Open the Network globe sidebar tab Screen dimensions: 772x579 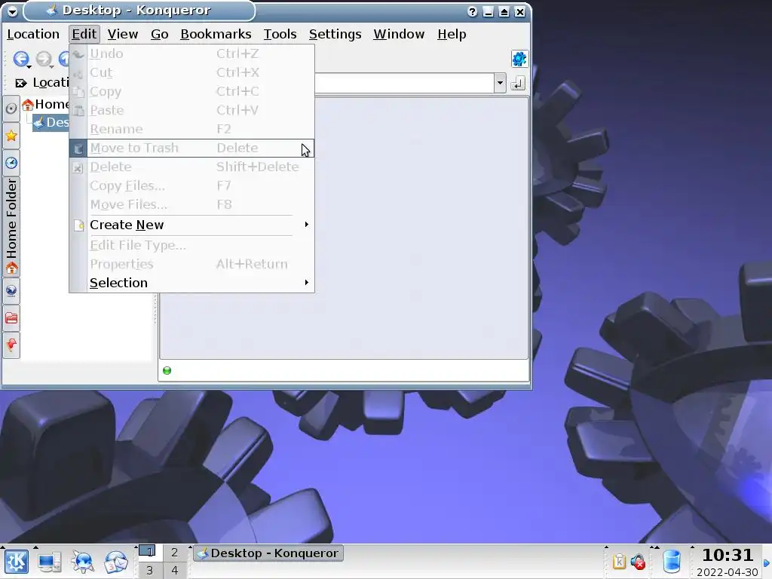(11, 291)
